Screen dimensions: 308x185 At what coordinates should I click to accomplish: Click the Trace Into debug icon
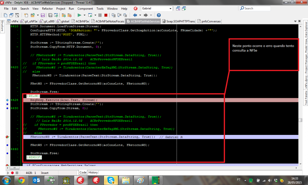point(114,15)
